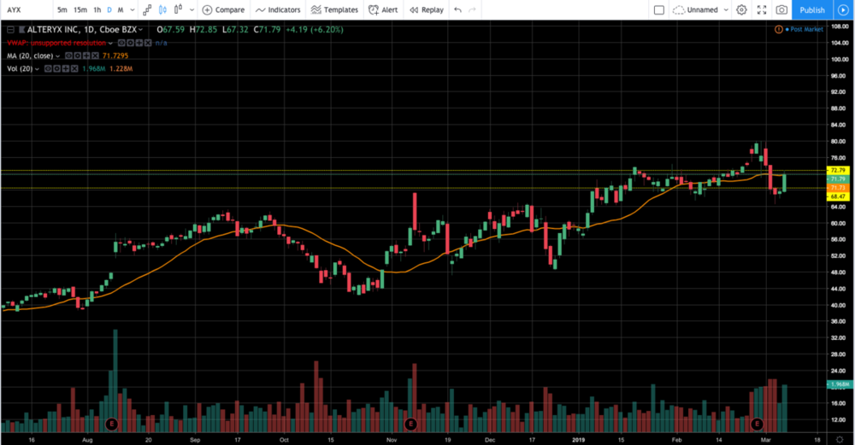Expand the Unnamed layout dropdown
The width and height of the screenshot is (855, 445).
pyautogui.click(x=725, y=10)
